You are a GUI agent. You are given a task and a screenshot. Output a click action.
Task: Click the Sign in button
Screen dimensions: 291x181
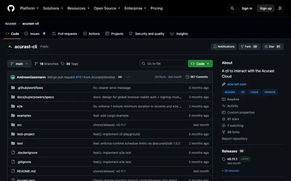tap(247, 8)
